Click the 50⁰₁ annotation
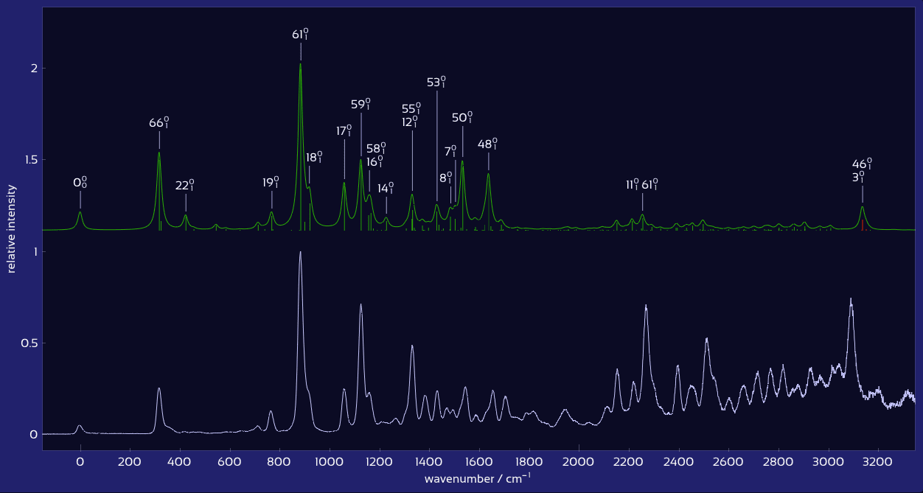923x493 pixels. tap(463, 116)
